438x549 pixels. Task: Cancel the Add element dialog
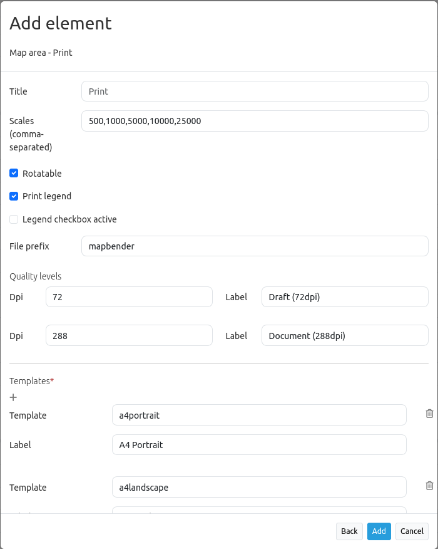tap(412, 531)
